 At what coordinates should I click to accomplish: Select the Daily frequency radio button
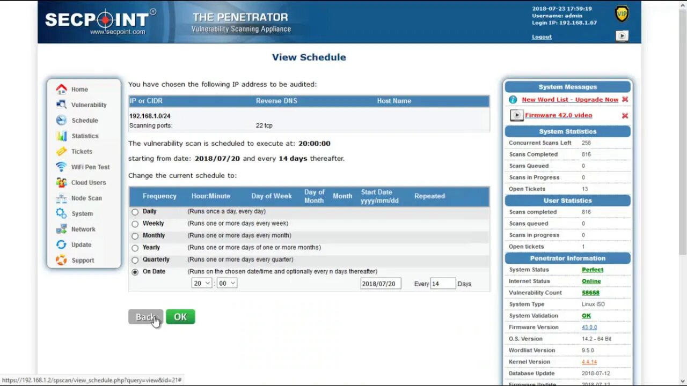[x=135, y=212]
